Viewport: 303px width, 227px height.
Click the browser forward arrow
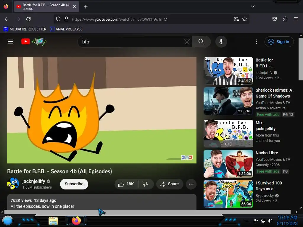[x=18, y=19]
